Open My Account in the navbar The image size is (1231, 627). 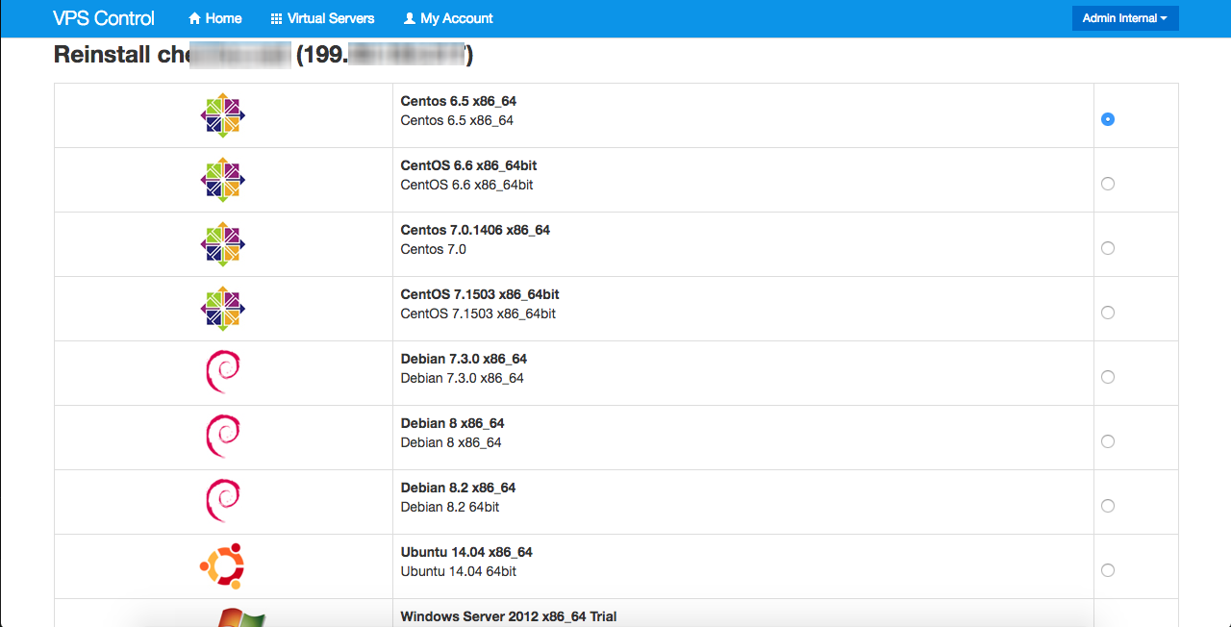point(448,18)
